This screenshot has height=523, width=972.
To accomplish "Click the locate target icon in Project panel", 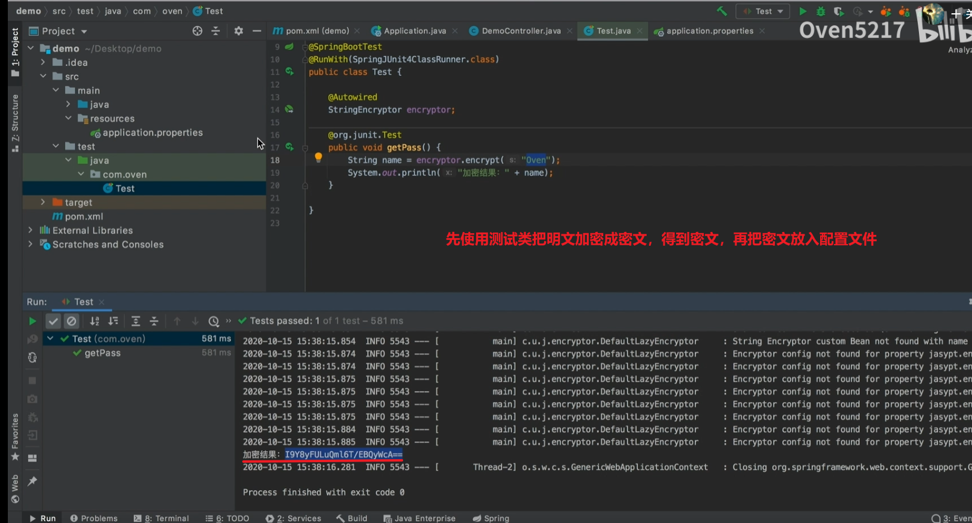I will coord(197,31).
